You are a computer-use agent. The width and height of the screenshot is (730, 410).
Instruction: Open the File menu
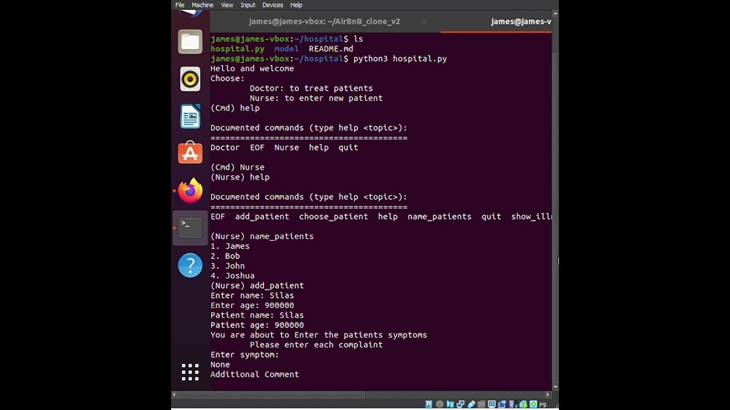pyautogui.click(x=180, y=5)
